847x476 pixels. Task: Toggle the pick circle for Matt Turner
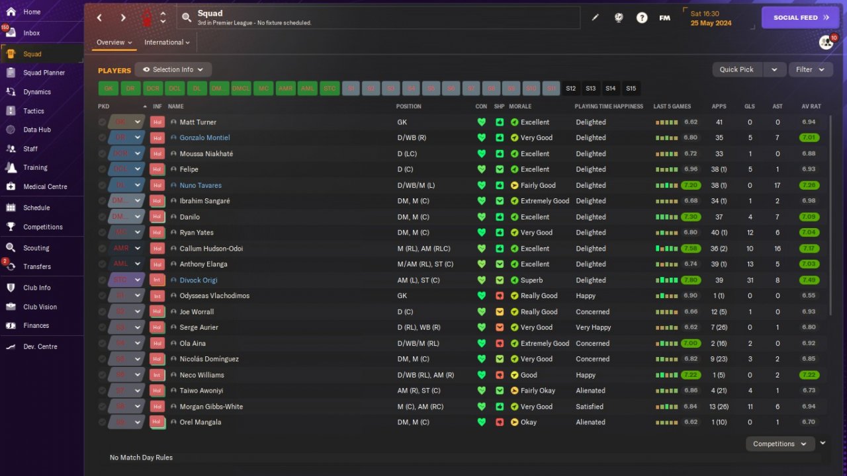(102, 122)
